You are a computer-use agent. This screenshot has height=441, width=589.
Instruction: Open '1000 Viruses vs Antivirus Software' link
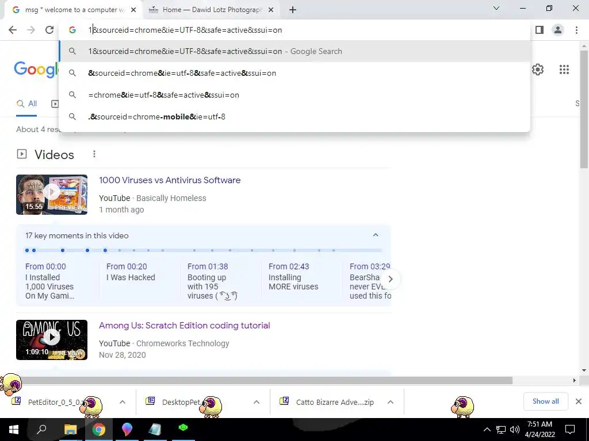(170, 180)
